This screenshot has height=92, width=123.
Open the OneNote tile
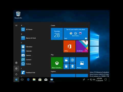[x=82, y=46]
